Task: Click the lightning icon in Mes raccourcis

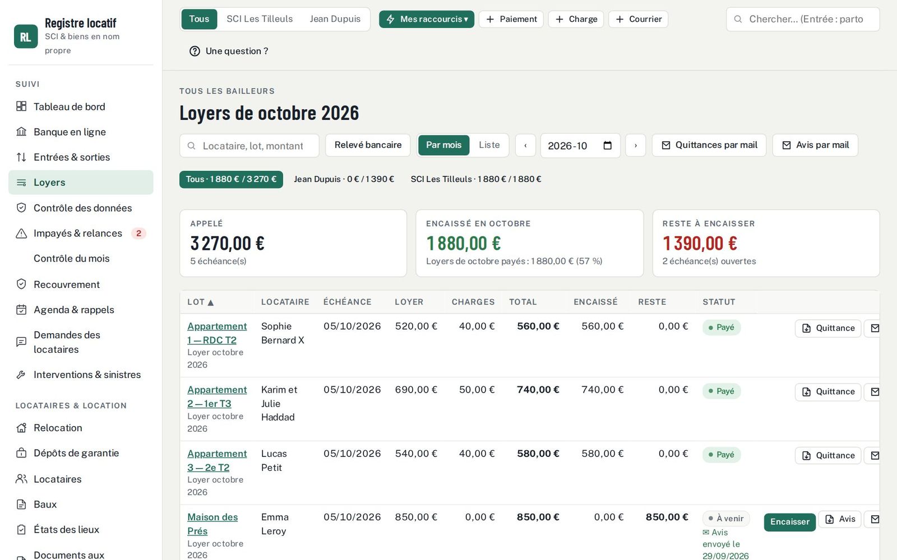Action: pyautogui.click(x=390, y=19)
